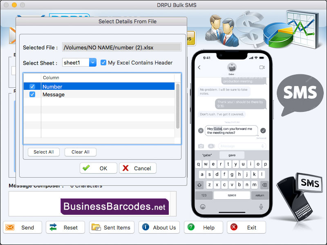
Task: Uncheck the Message column checkbox
Action: click(x=33, y=94)
